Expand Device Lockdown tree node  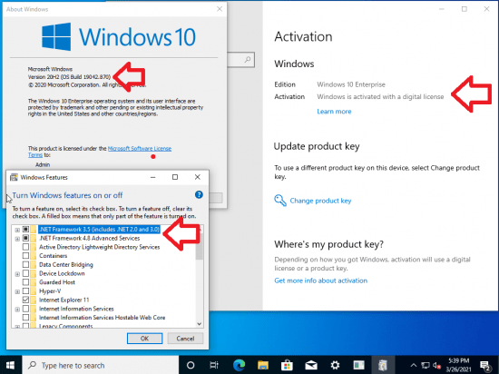click(17, 274)
